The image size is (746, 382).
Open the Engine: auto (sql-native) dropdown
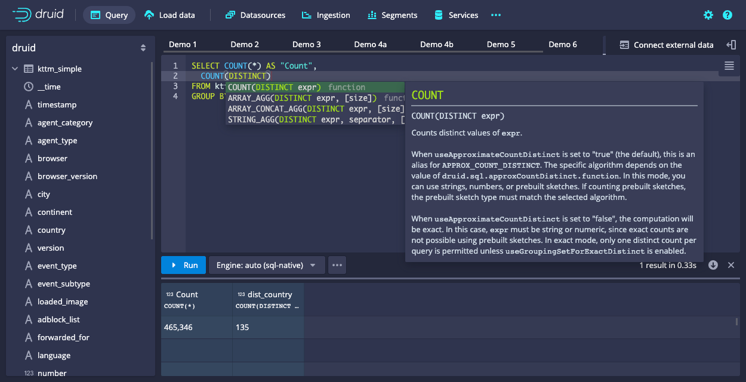click(266, 265)
